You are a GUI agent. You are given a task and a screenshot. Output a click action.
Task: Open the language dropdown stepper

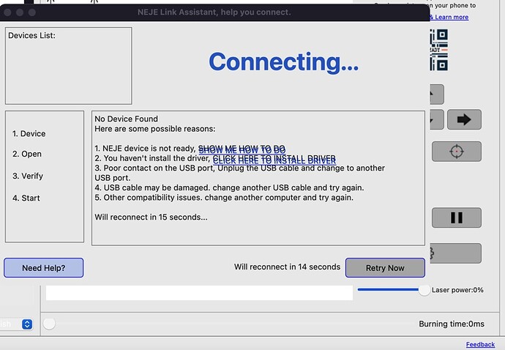pyautogui.click(x=27, y=324)
